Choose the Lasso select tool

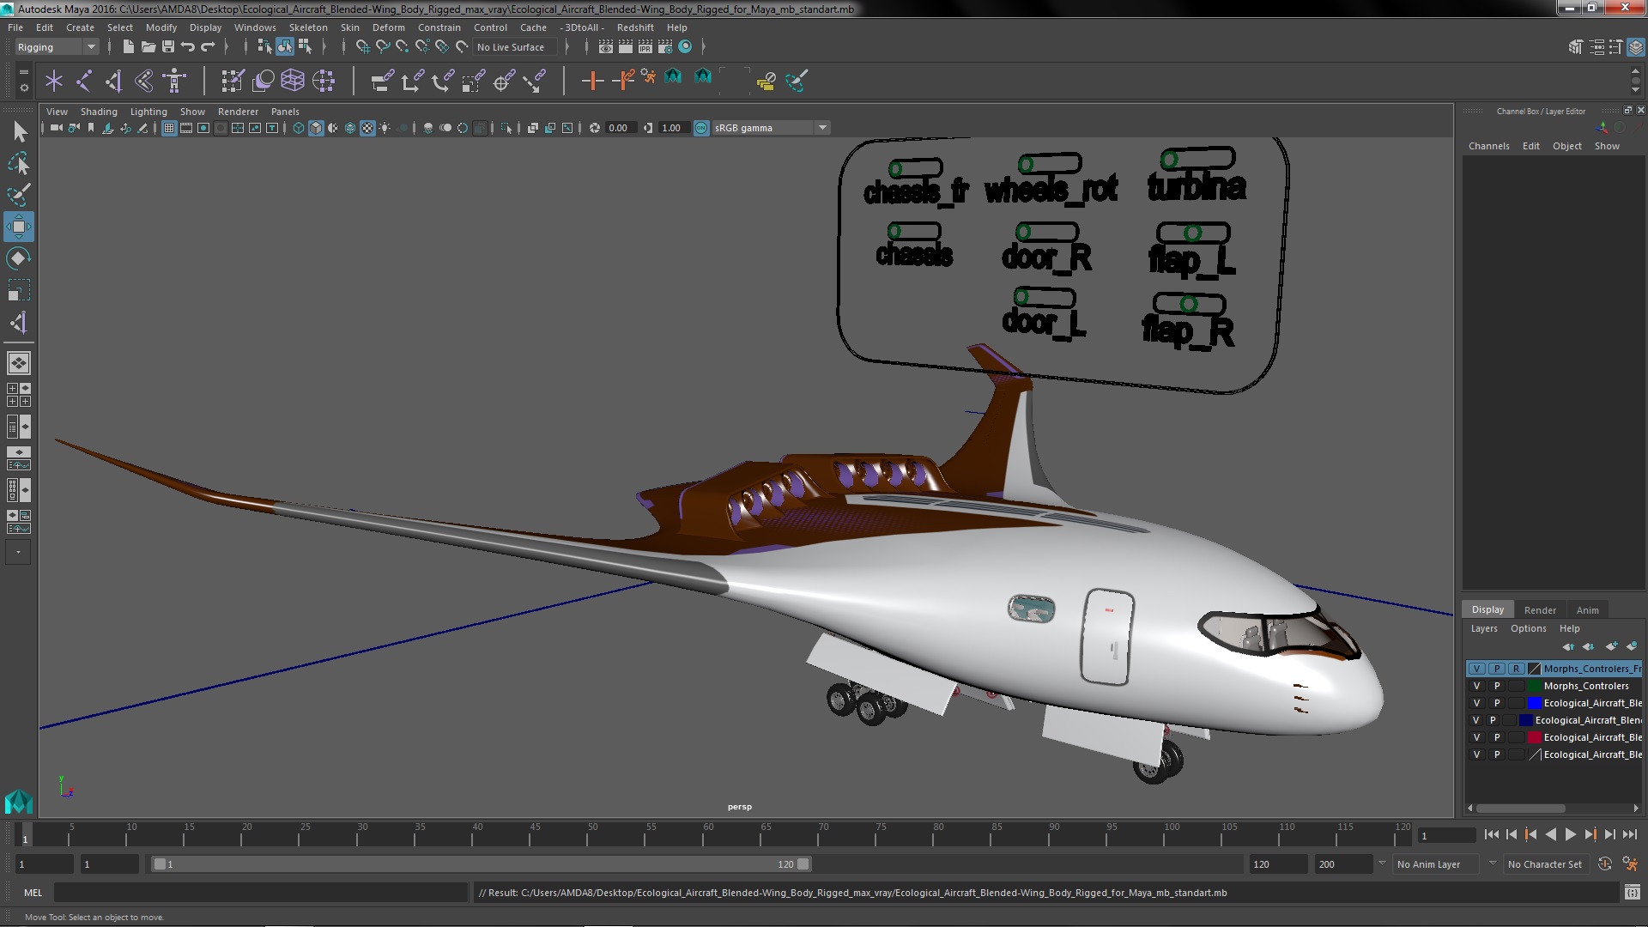[19, 163]
